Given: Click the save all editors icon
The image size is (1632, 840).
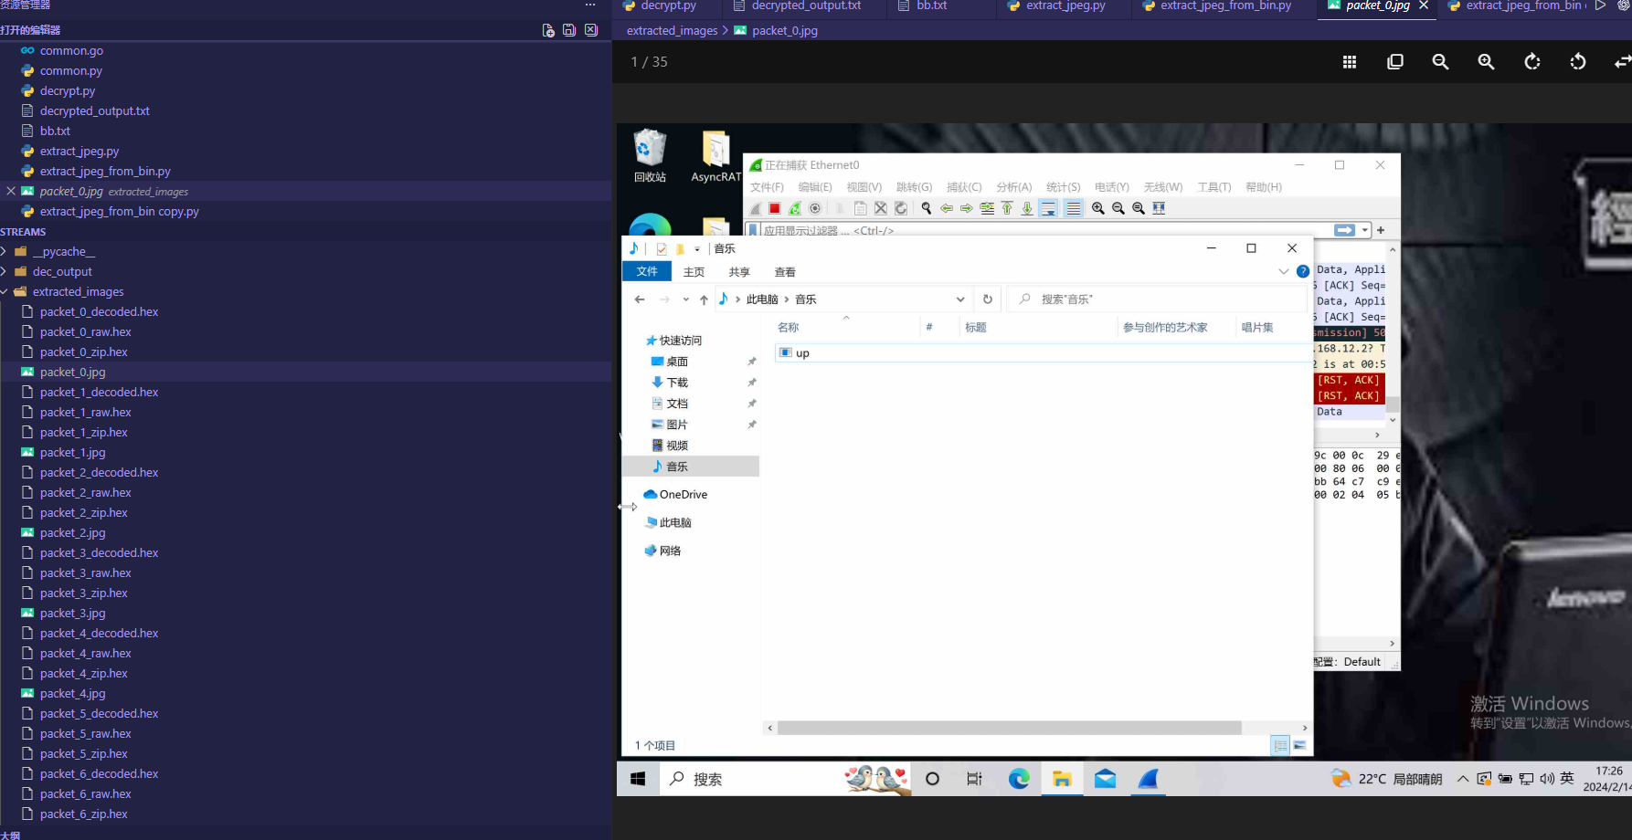Looking at the screenshot, I should [569, 30].
